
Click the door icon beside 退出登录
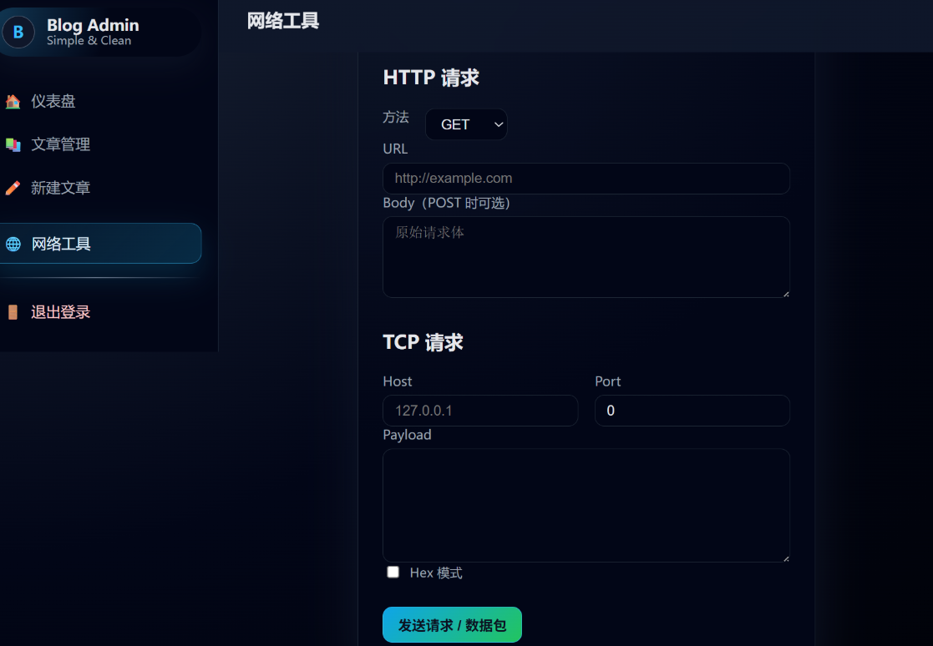13,313
